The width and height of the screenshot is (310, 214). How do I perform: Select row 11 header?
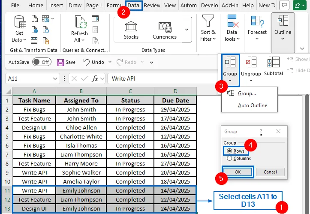point(7,190)
